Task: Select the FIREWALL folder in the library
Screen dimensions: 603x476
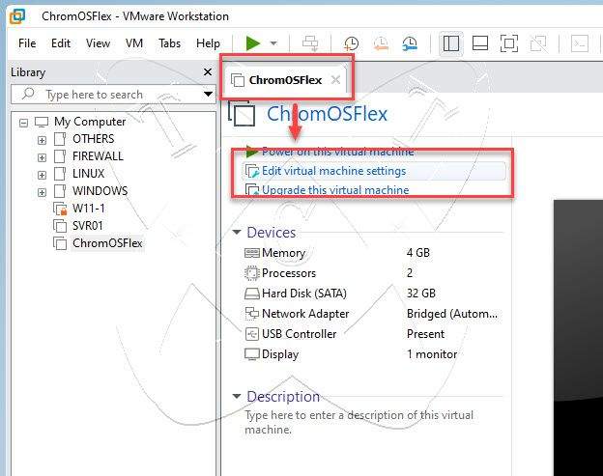Action: coord(98,156)
